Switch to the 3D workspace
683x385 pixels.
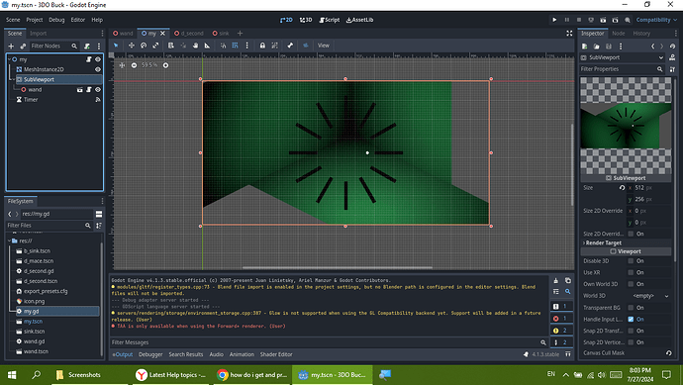pyautogui.click(x=306, y=20)
